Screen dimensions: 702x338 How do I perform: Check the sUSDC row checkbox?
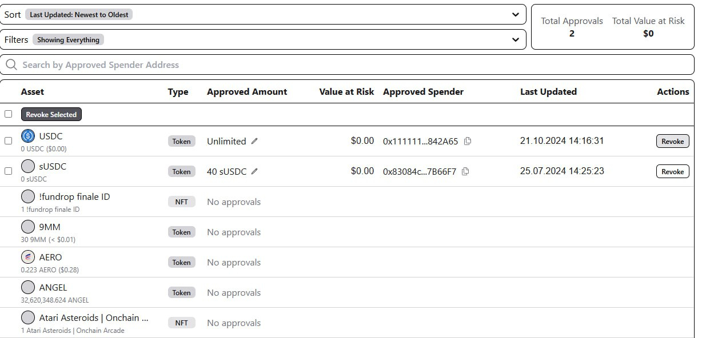click(x=8, y=171)
